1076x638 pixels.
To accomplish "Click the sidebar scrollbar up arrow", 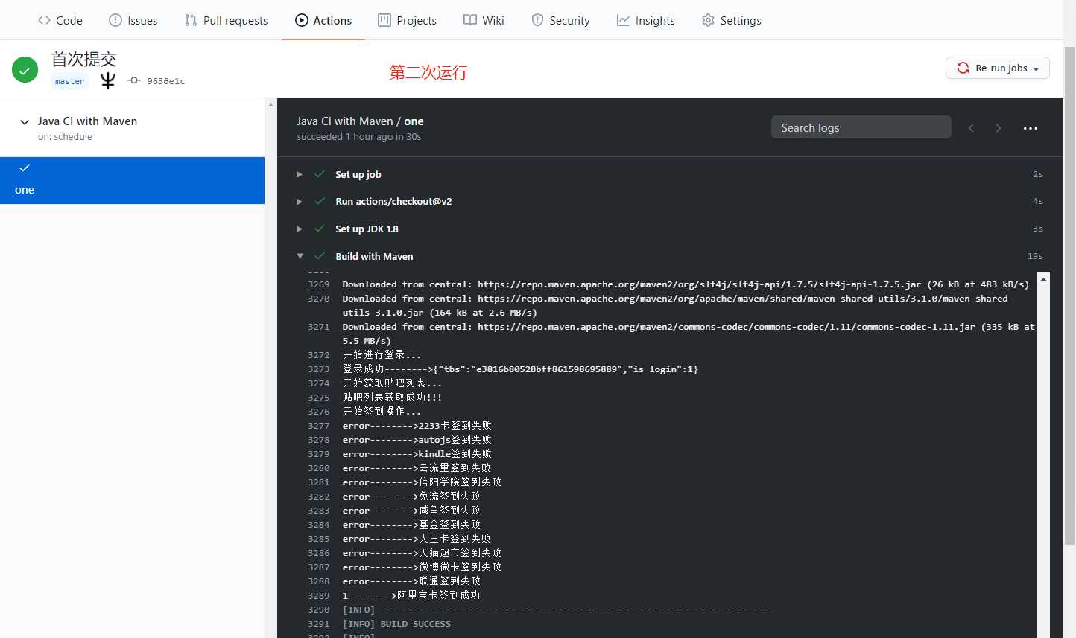I will tap(270, 105).
